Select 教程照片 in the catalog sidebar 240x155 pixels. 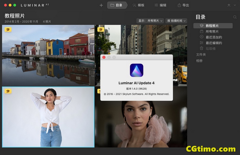click(x=213, y=26)
